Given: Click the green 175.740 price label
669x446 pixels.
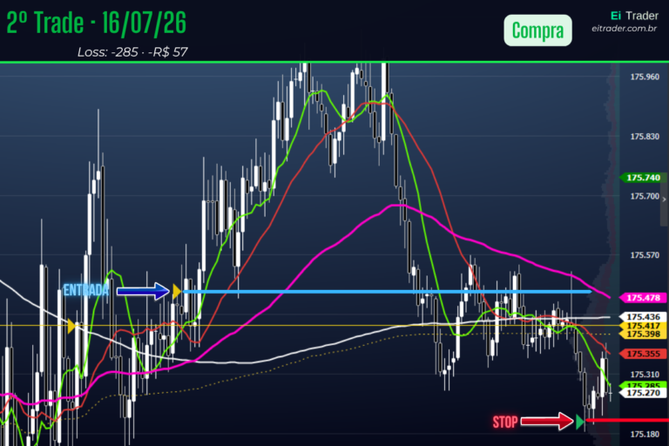Looking at the screenshot, I should (643, 178).
